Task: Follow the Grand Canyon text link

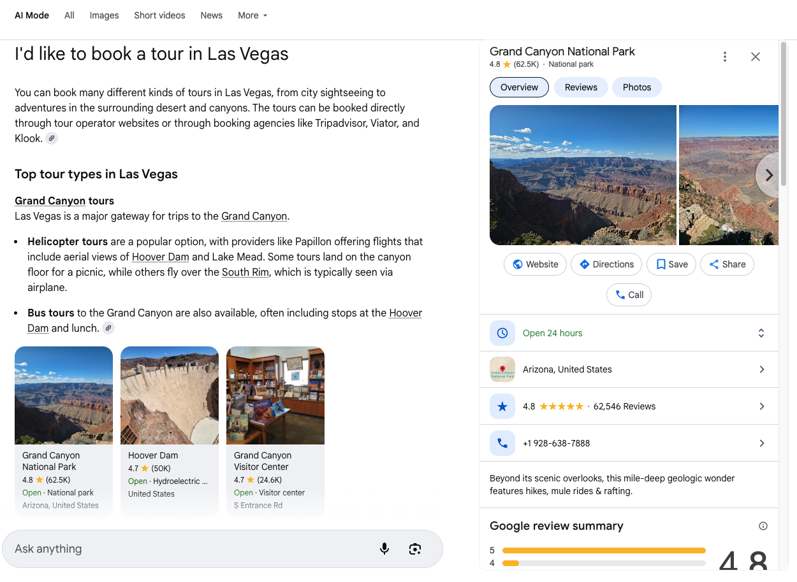Action: click(x=254, y=216)
